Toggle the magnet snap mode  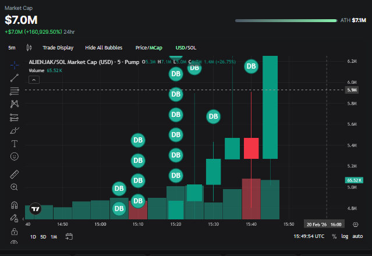[15, 205]
